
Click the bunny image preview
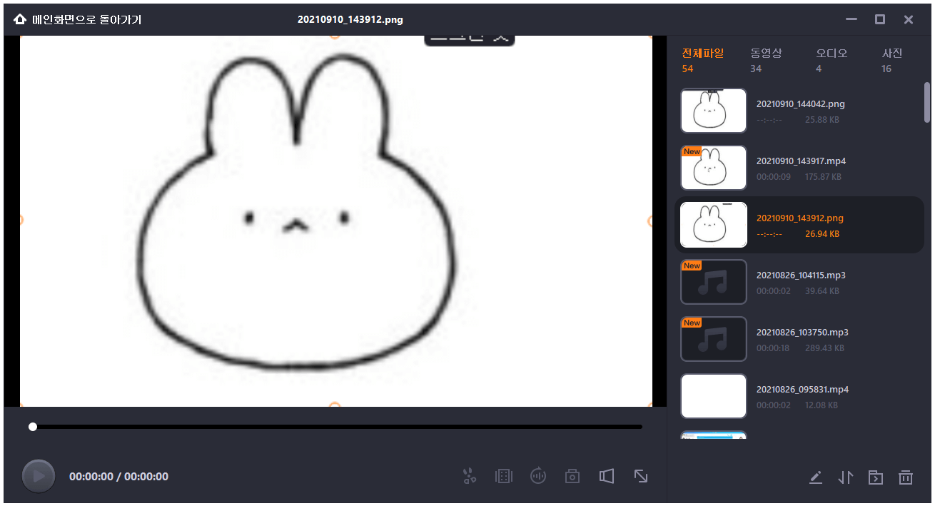pos(335,221)
